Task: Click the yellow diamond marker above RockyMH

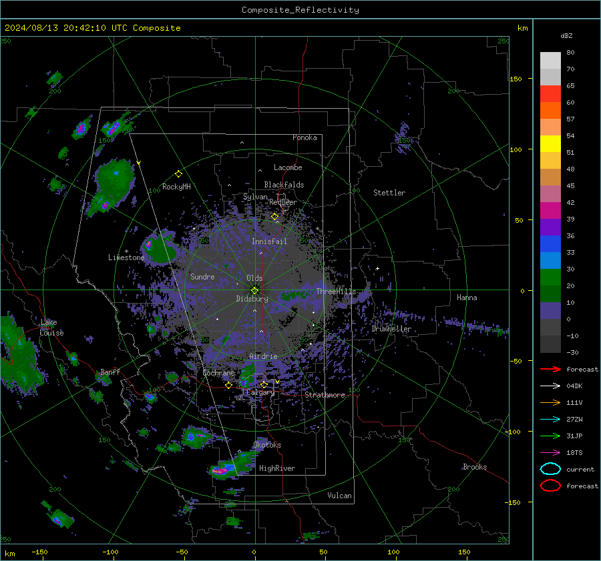Action: tap(178, 174)
